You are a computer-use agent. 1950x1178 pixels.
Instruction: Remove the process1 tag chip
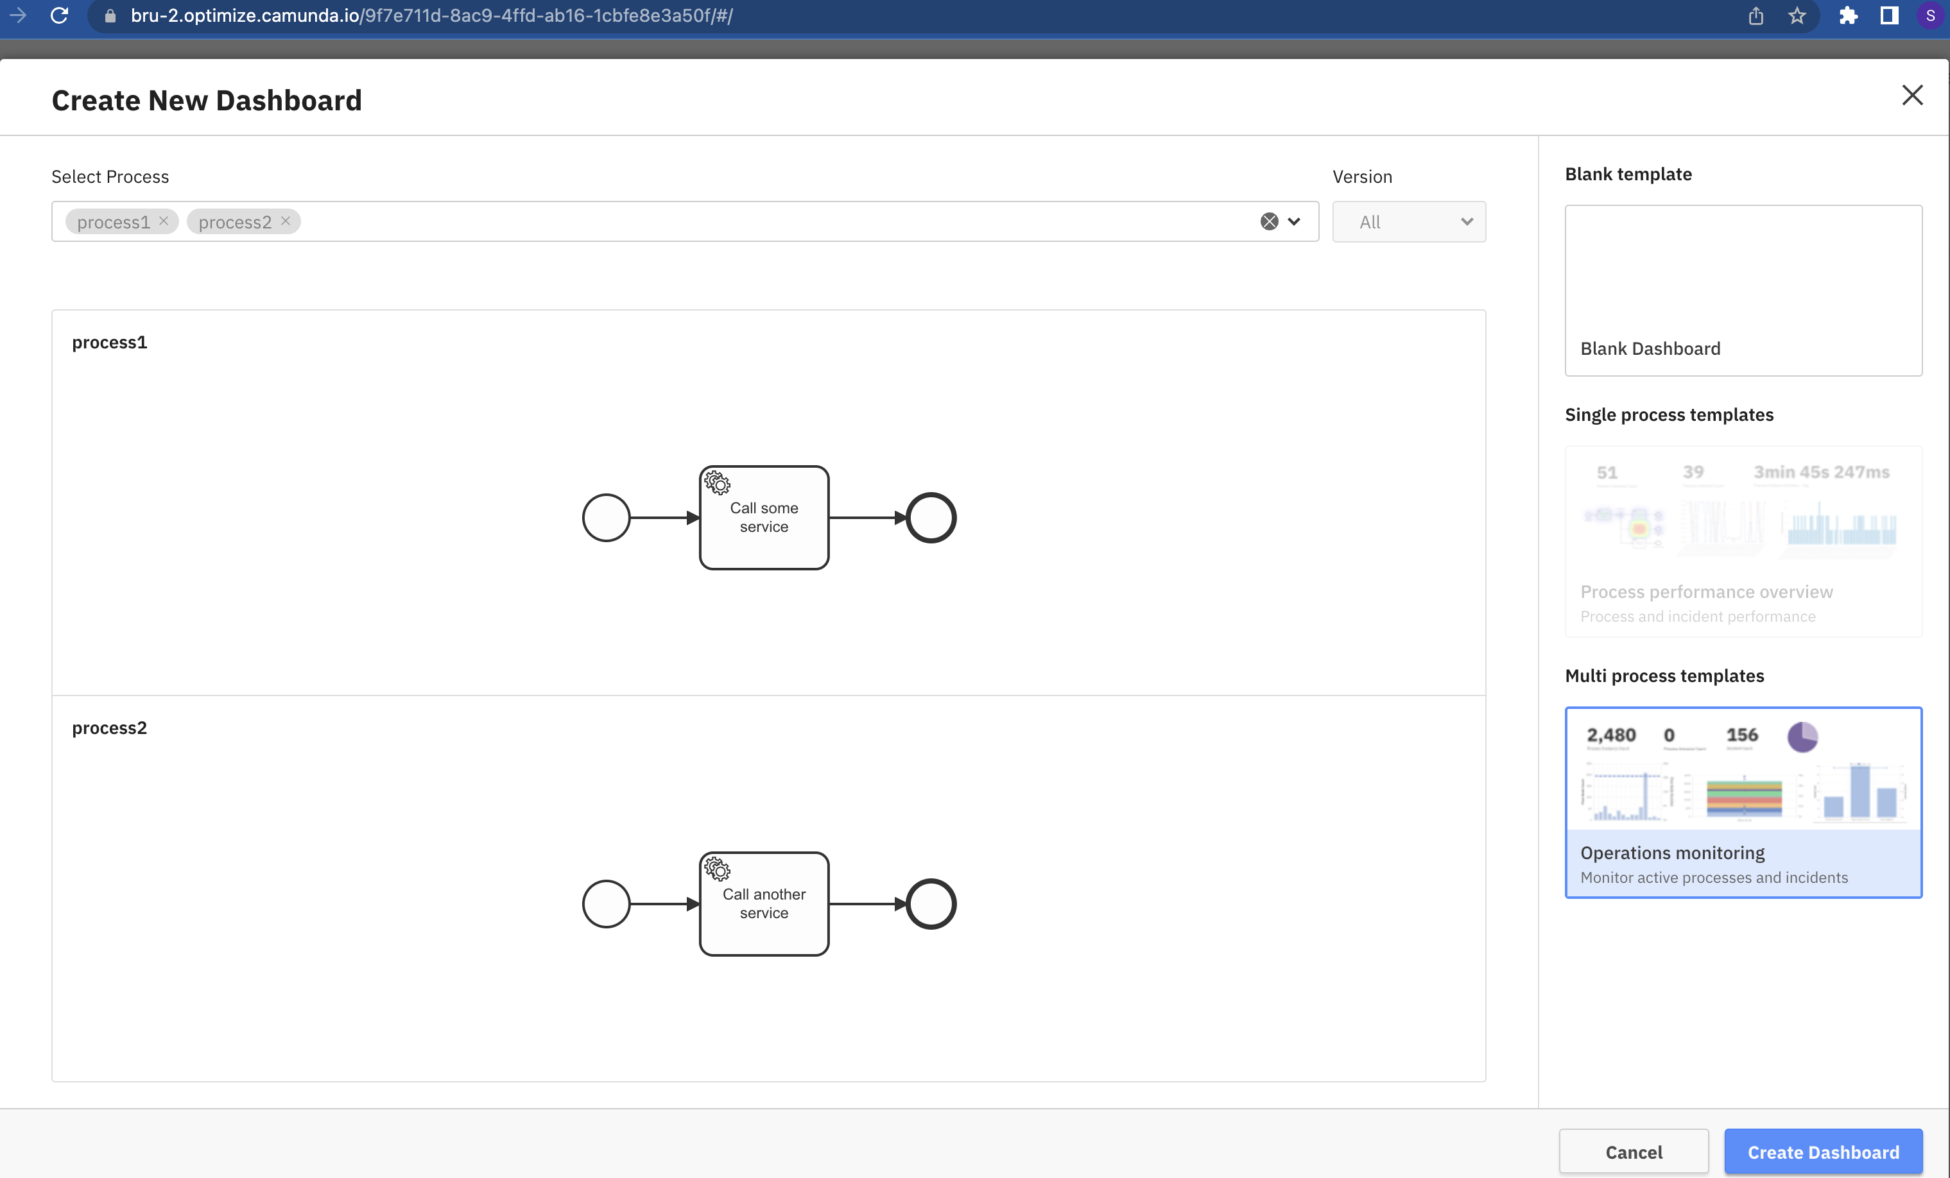[x=164, y=221]
